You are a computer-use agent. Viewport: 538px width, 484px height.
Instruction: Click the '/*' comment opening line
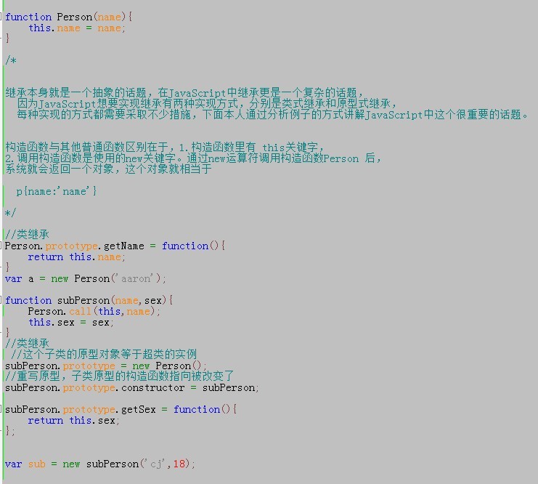point(11,60)
